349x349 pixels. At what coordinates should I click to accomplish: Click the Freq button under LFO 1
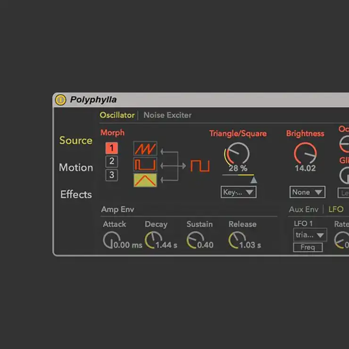(308, 247)
